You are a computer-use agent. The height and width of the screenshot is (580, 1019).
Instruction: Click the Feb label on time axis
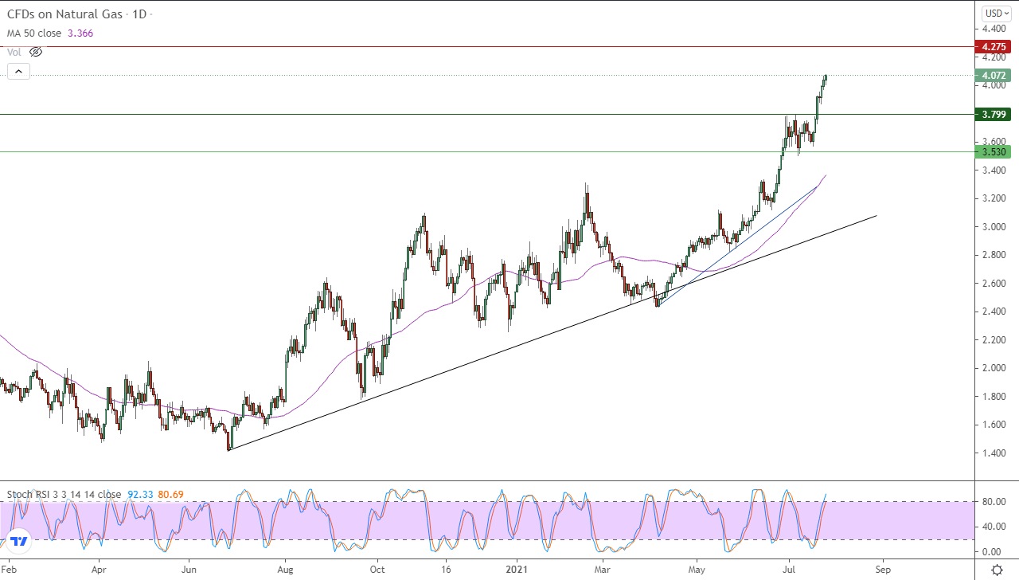(x=10, y=570)
